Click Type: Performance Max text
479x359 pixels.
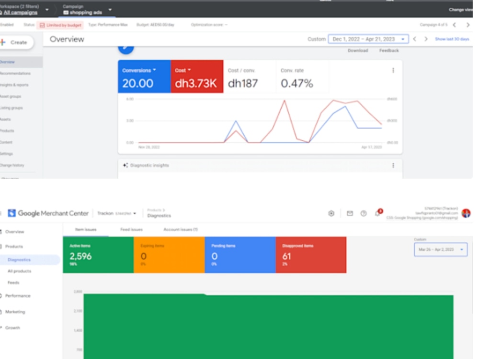tap(108, 25)
